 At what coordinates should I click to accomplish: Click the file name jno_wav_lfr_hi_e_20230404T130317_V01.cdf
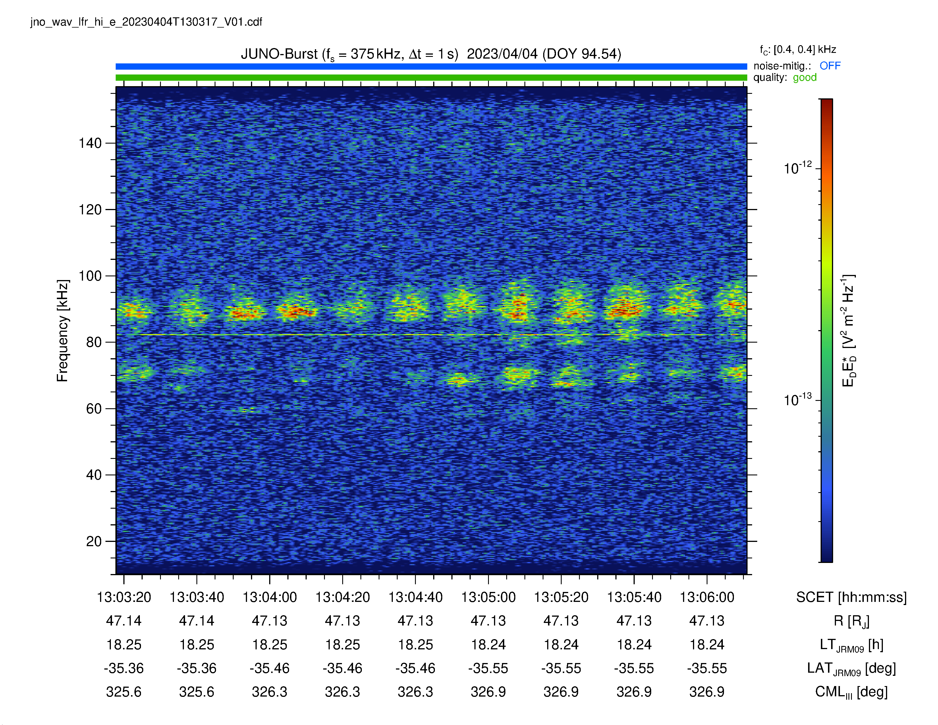(x=146, y=22)
